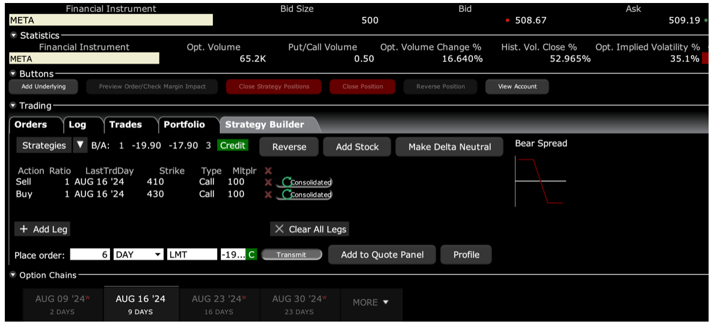Collapse the Trading section
Image resolution: width=711 pixels, height=327 pixels.
(13, 106)
